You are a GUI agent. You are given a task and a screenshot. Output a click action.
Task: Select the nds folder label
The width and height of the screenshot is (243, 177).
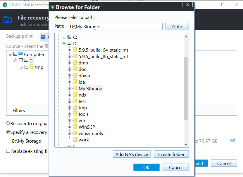coord(82,95)
